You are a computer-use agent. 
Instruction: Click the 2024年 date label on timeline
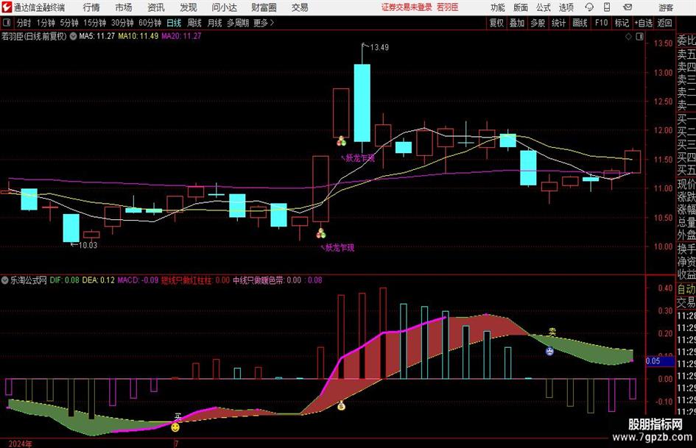20,444
